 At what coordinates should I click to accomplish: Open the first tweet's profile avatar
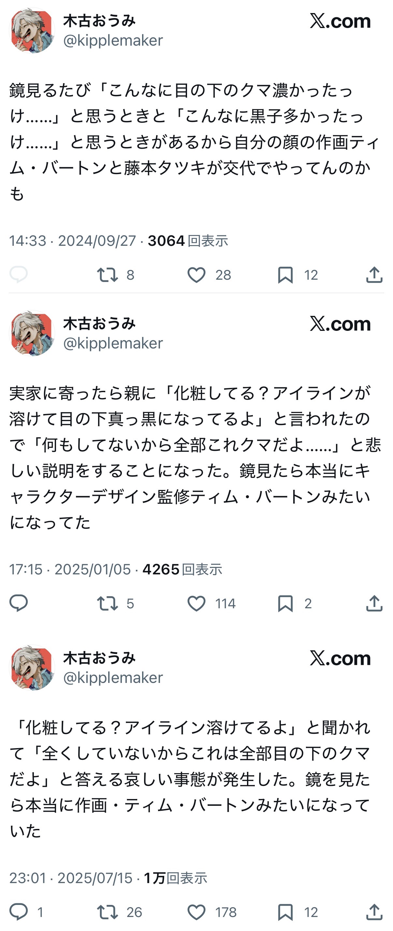[32, 30]
